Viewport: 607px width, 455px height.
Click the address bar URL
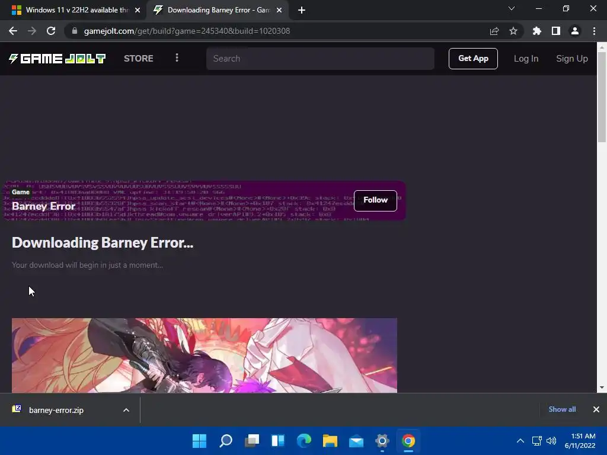click(187, 31)
